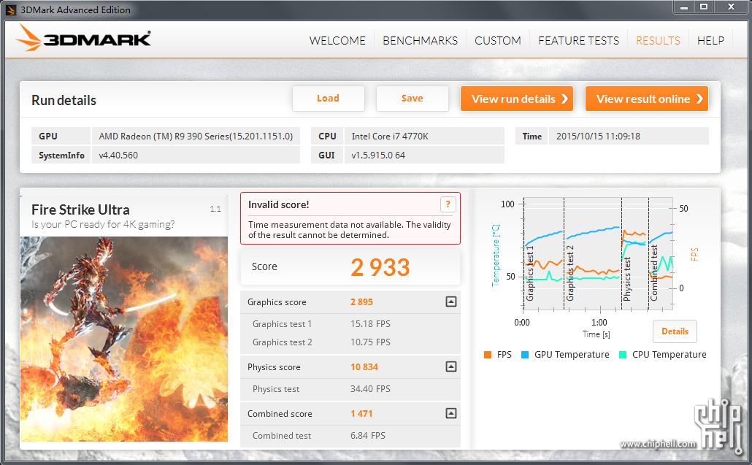The width and height of the screenshot is (752, 465).
Task: Click the green CPU Temperature legend swatch
Action: click(623, 355)
